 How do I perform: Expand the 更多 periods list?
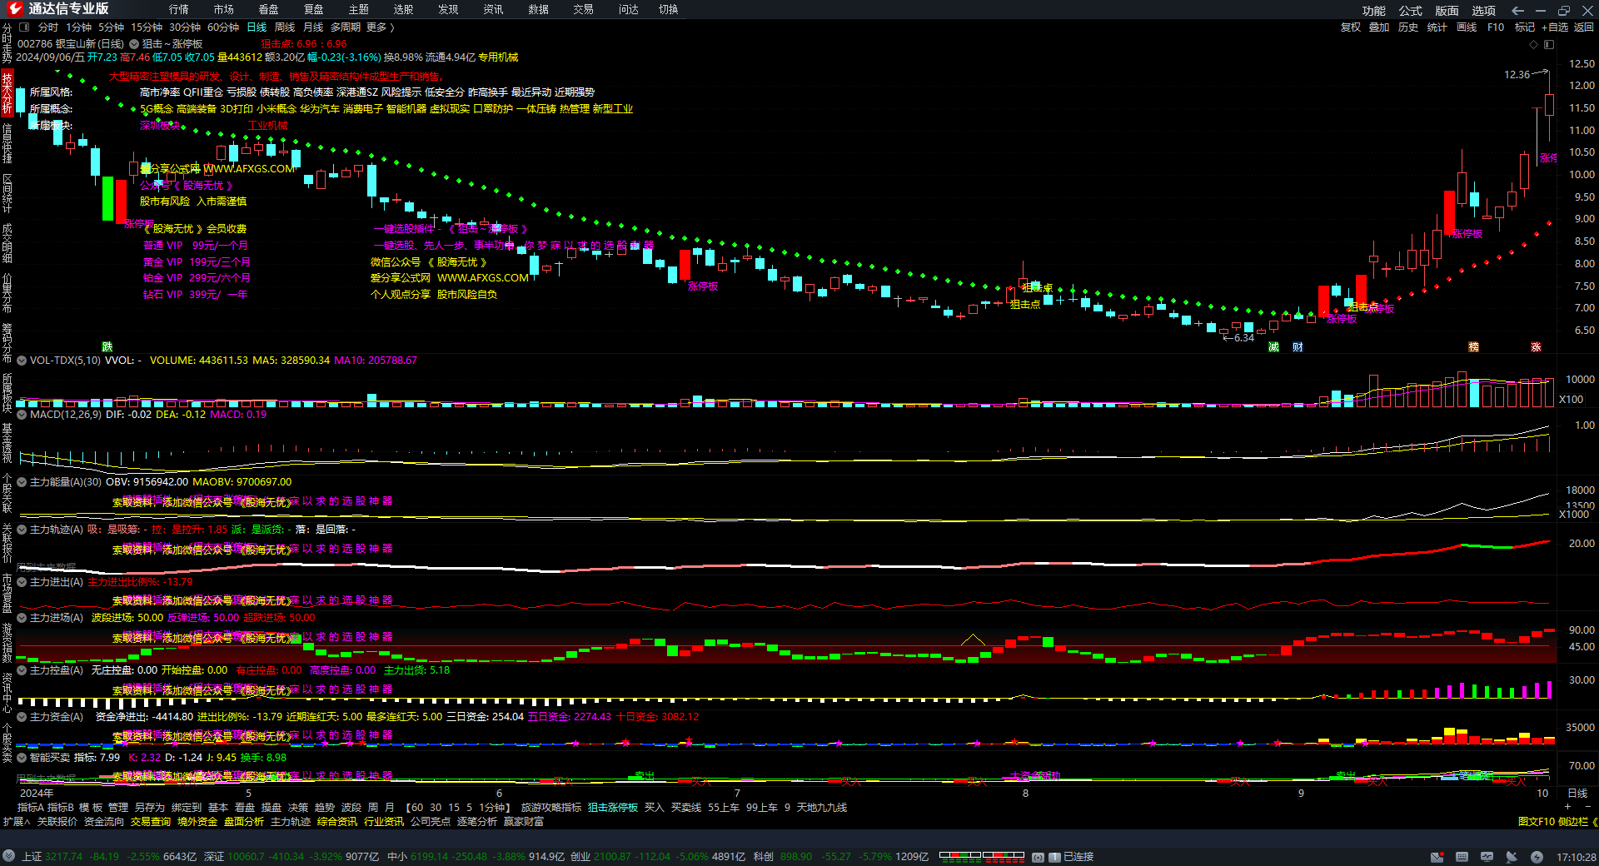pos(381,27)
